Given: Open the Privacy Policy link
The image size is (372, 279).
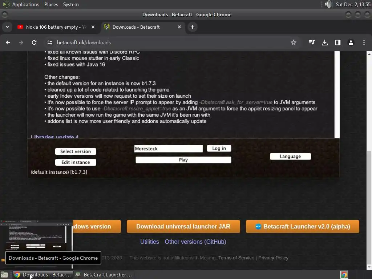Looking at the screenshot, I should pyautogui.click(x=273, y=258).
